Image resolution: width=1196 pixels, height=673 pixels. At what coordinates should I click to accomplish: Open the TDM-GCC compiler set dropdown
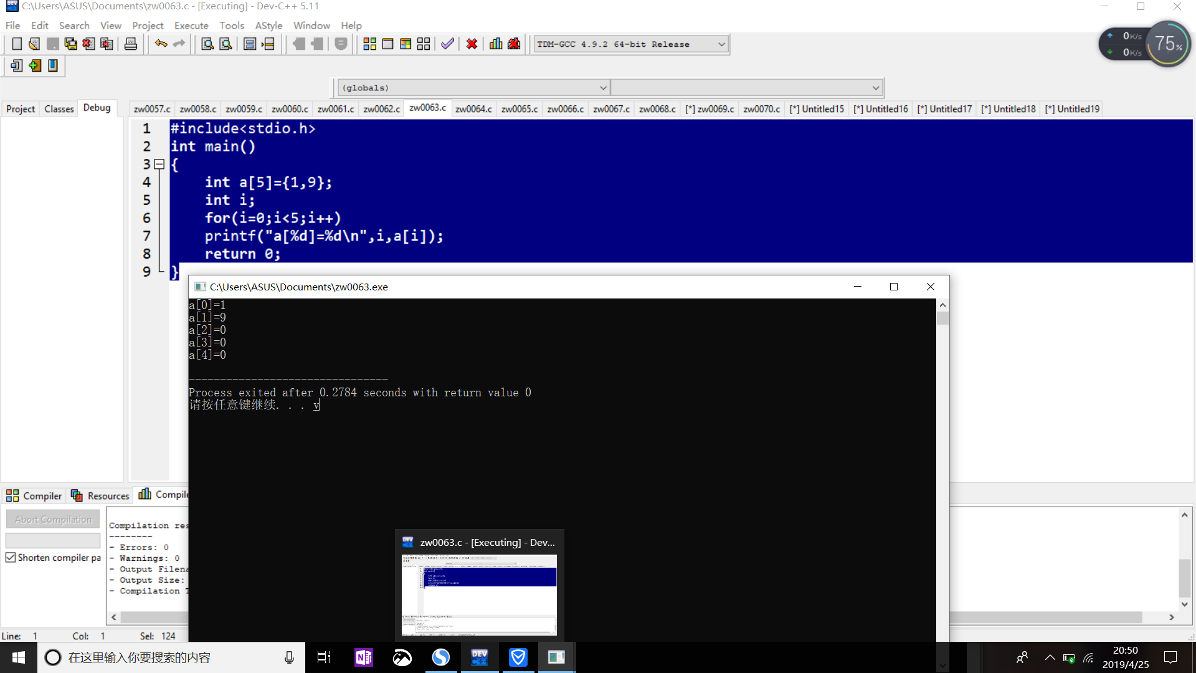coord(721,44)
